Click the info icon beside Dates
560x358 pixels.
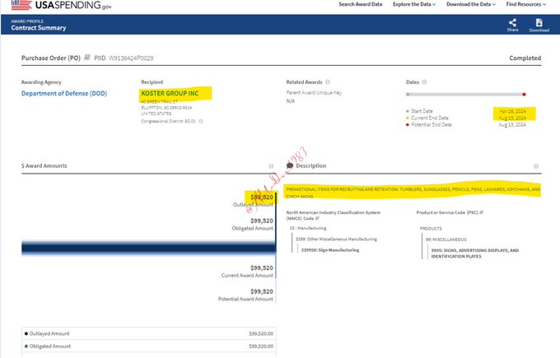425,82
